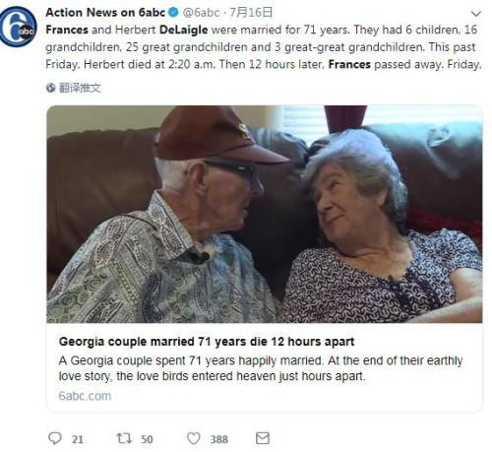Click the blue verified badge icon
The image size is (492, 452).
173,13
